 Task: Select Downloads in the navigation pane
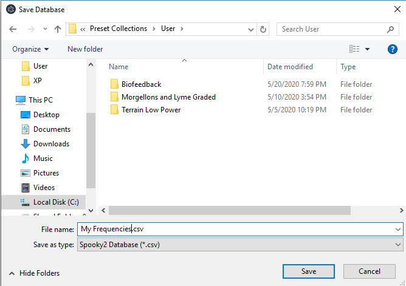[x=51, y=144]
